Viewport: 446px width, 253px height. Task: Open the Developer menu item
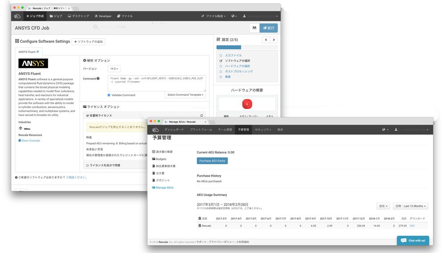coord(103,16)
